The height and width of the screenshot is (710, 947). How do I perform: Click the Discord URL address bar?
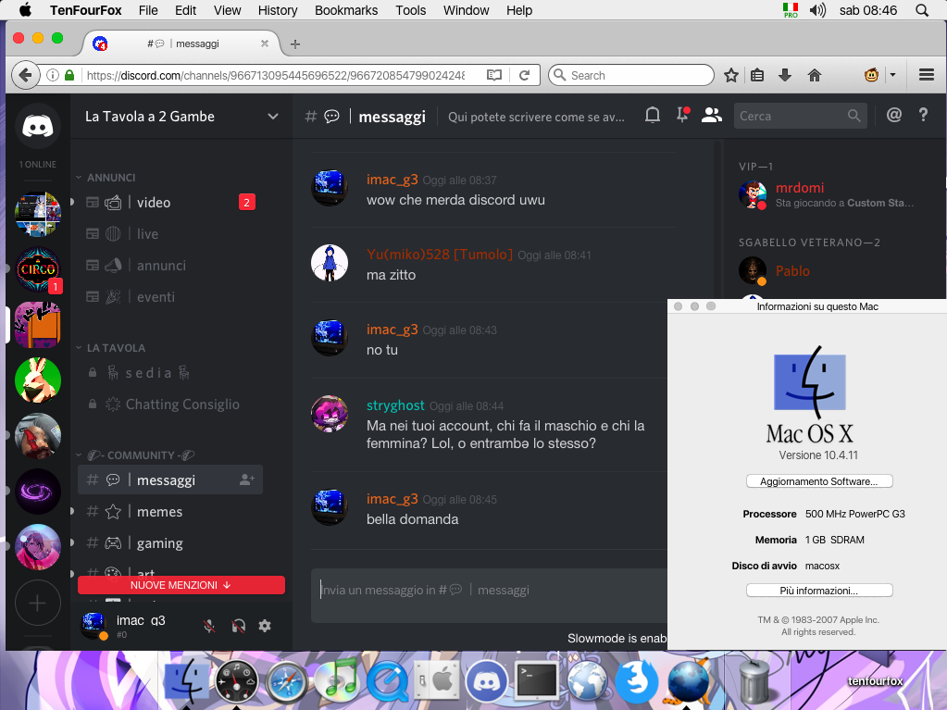[x=276, y=76]
